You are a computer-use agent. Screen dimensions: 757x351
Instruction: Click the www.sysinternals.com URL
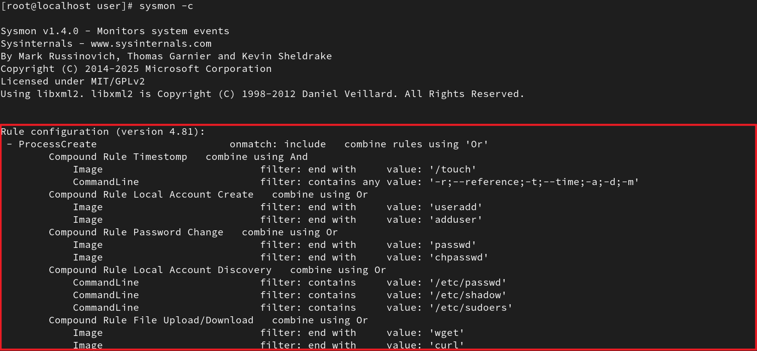tap(151, 44)
